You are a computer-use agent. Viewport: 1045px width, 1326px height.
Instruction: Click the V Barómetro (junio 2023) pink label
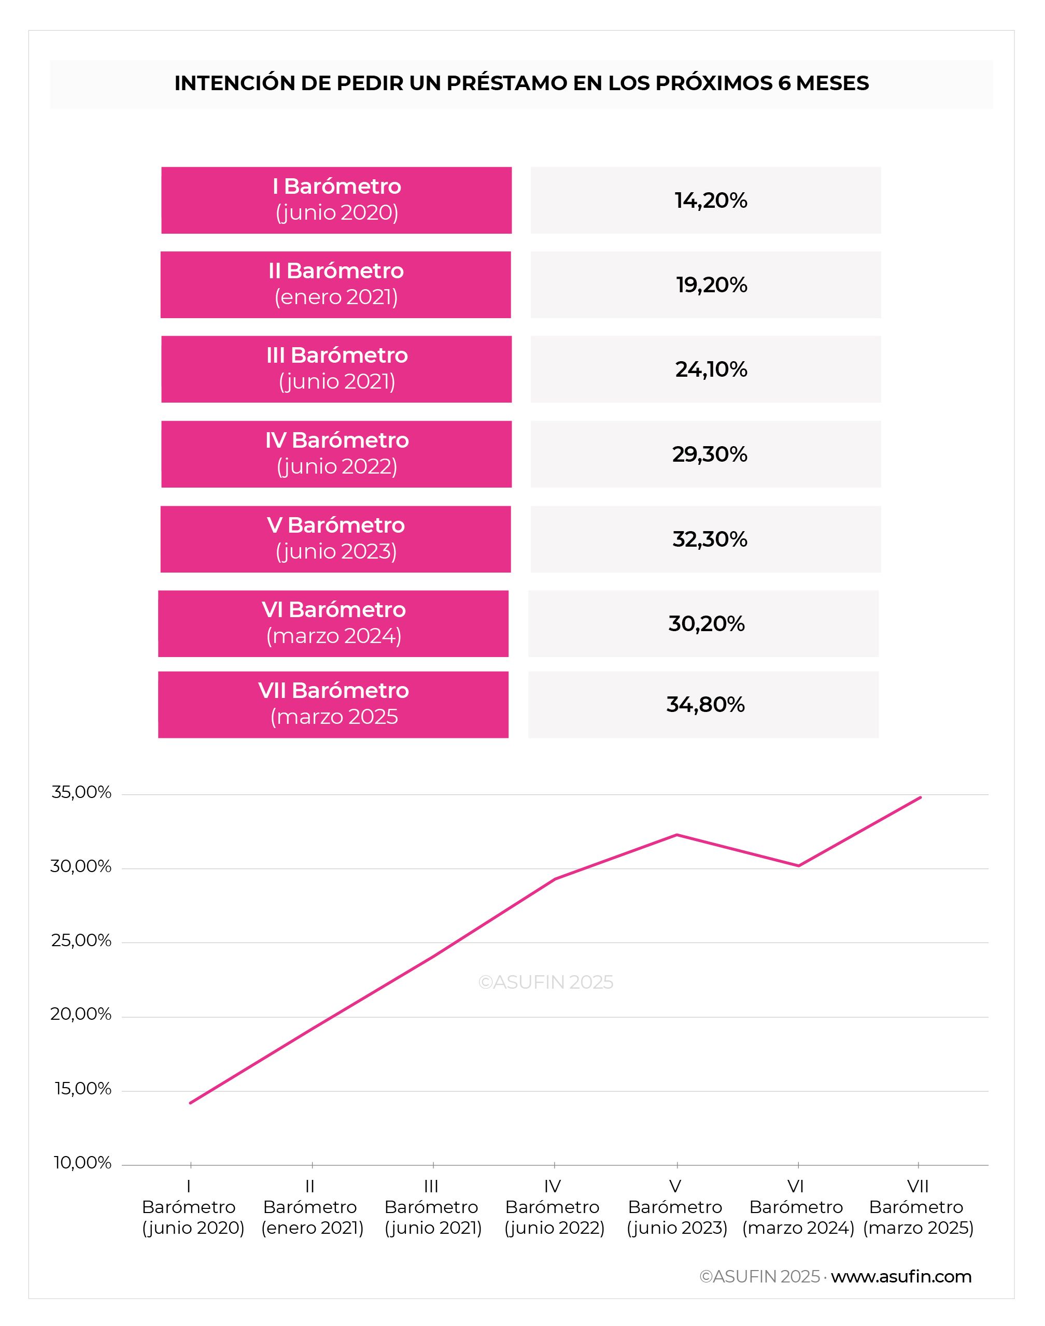(336, 539)
